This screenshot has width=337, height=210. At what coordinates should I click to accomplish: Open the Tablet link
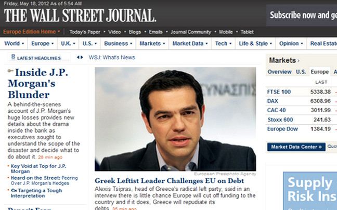(247, 32)
